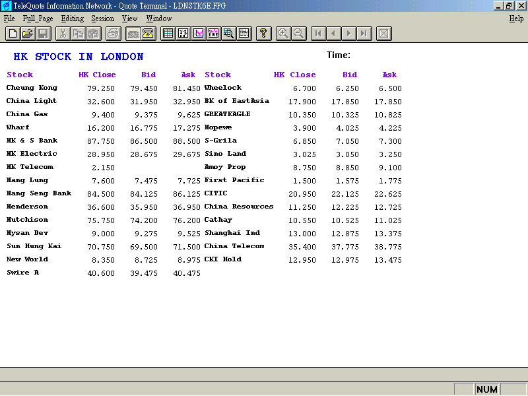Click Cheung Kong HK Close value 79.250

pos(101,88)
